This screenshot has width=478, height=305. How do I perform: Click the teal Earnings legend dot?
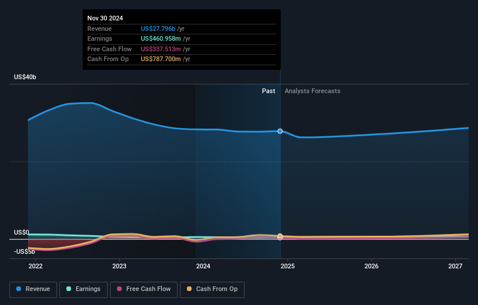point(69,289)
